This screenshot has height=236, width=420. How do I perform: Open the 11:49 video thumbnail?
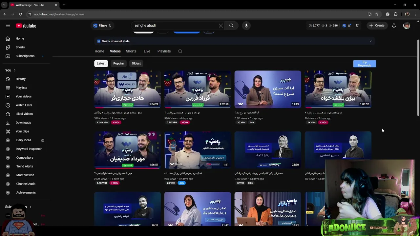click(x=268, y=89)
